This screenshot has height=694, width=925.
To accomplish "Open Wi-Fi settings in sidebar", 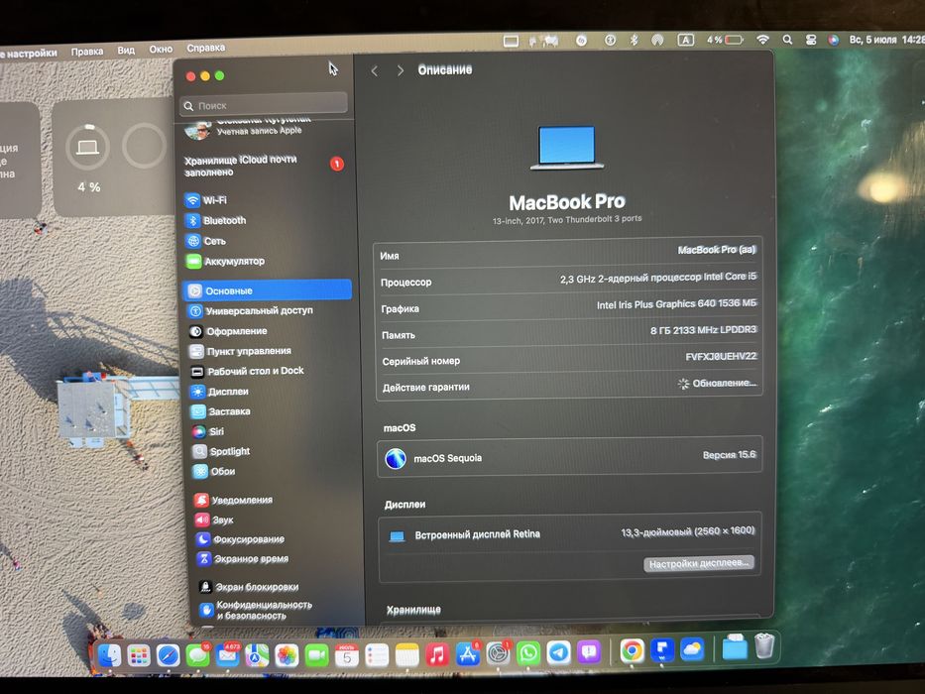I will [x=206, y=200].
